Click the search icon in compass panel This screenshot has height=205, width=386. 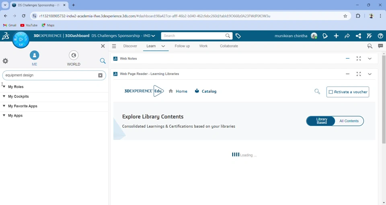(x=103, y=61)
